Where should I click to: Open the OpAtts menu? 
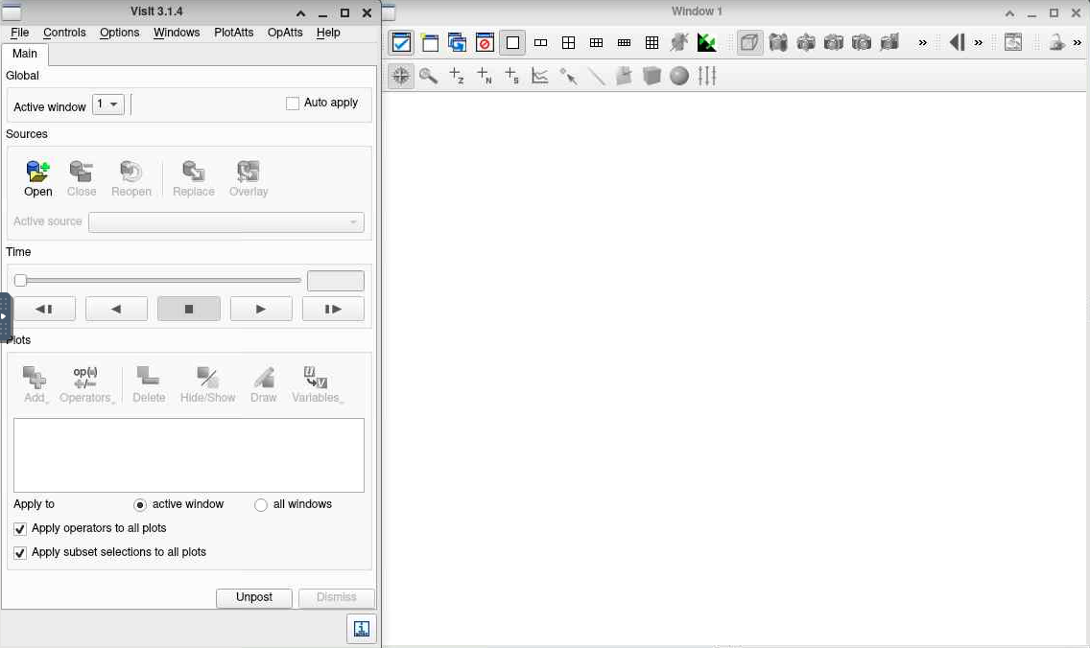coord(285,33)
